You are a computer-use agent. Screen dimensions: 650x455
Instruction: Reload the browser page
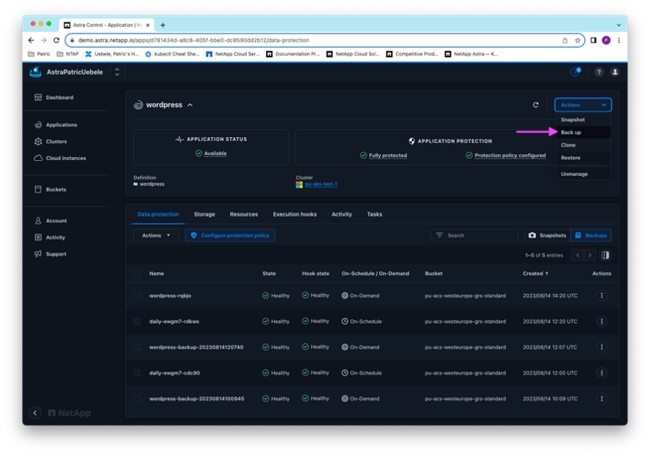pos(57,40)
